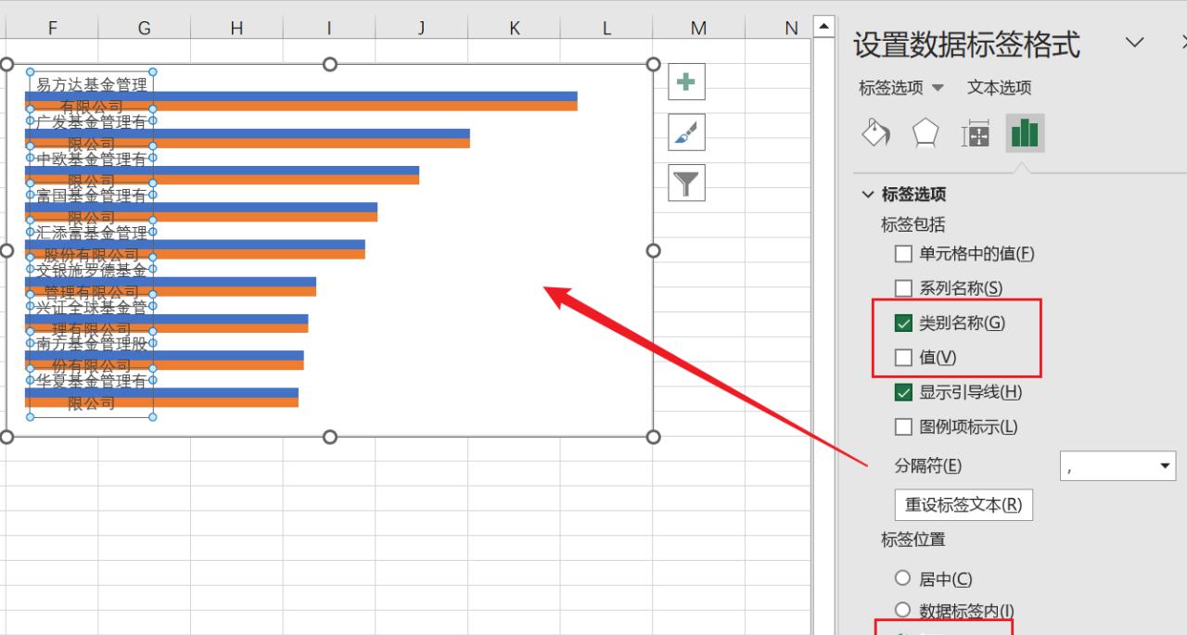This screenshot has height=635, width=1187.
Task: Select column H header
Action: [x=236, y=28]
